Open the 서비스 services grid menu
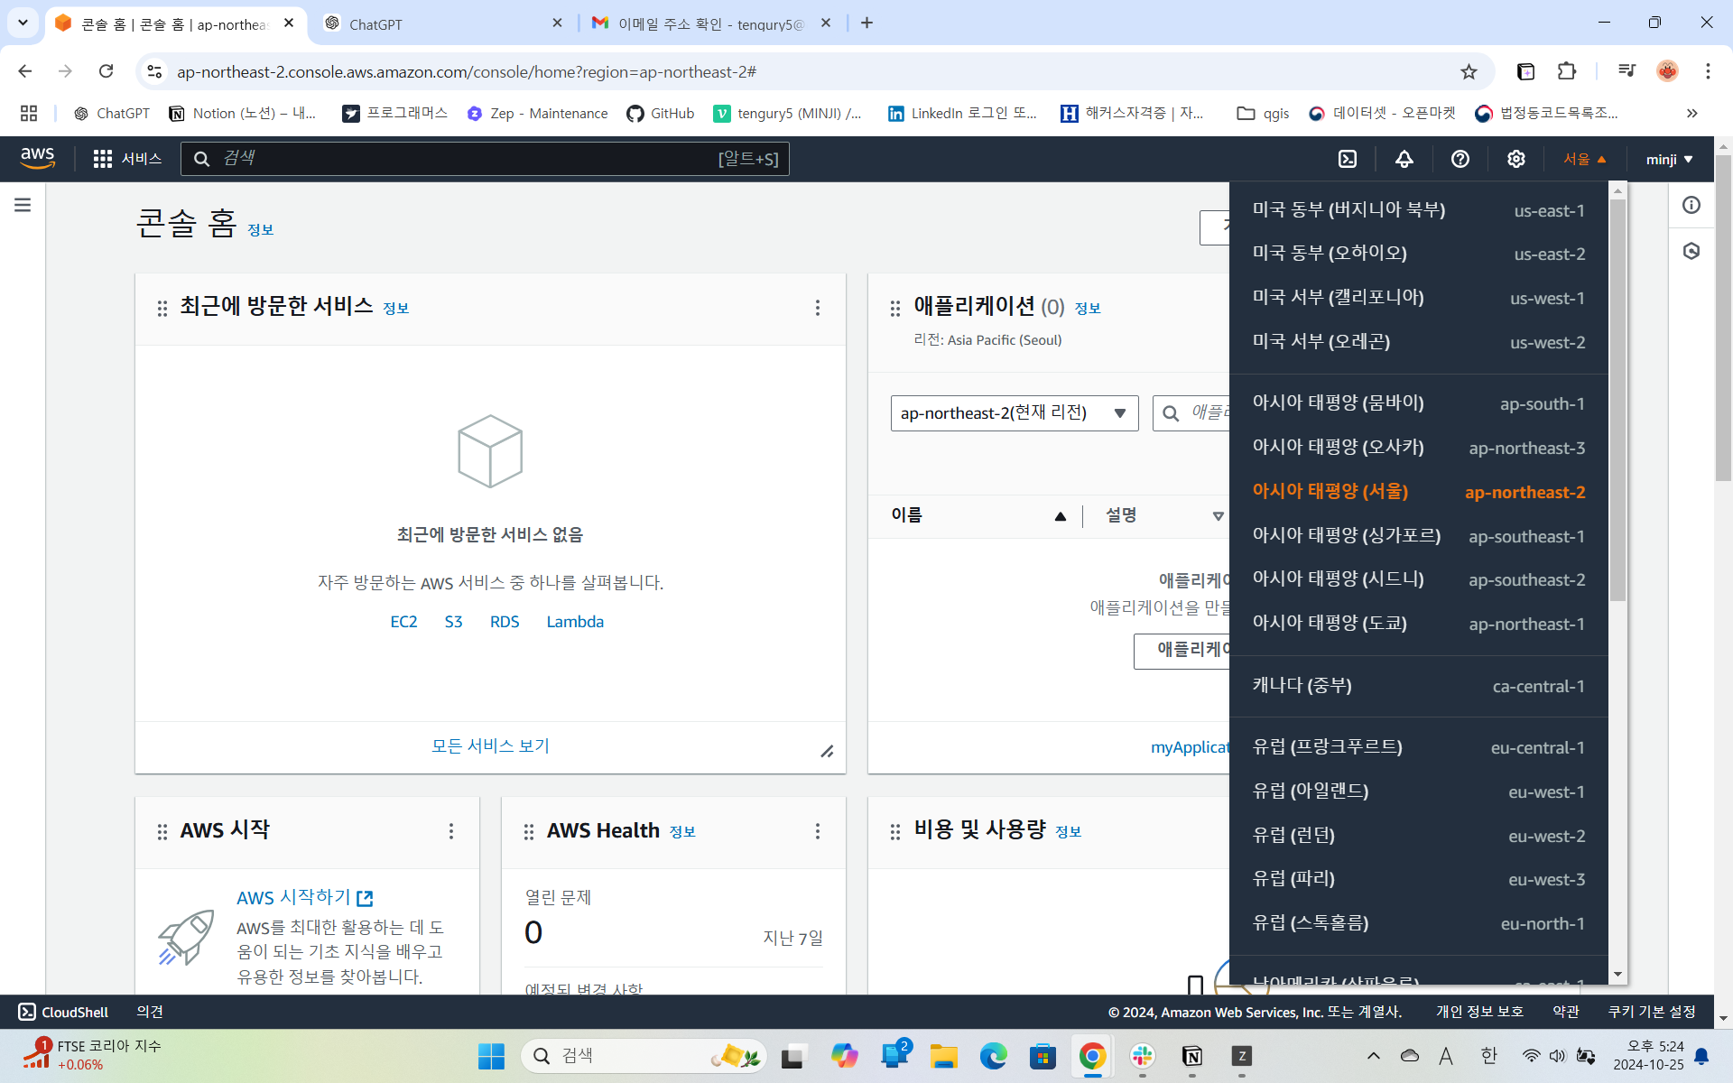The height and width of the screenshot is (1083, 1733). [x=127, y=159]
